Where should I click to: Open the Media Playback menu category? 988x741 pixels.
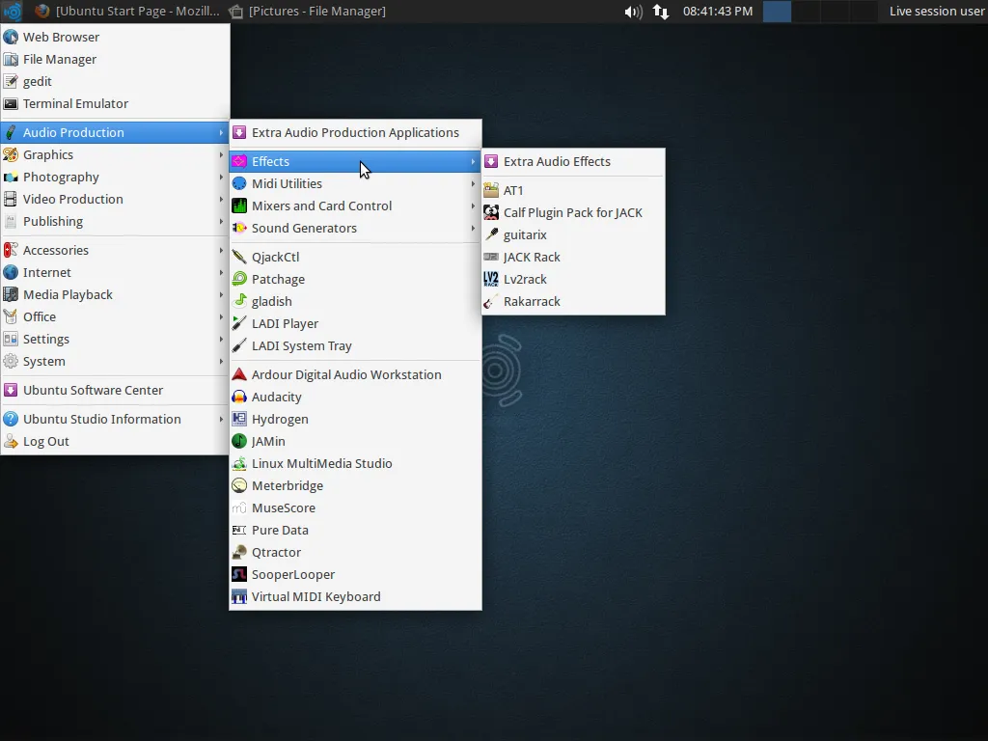click(x=115, y=294)
